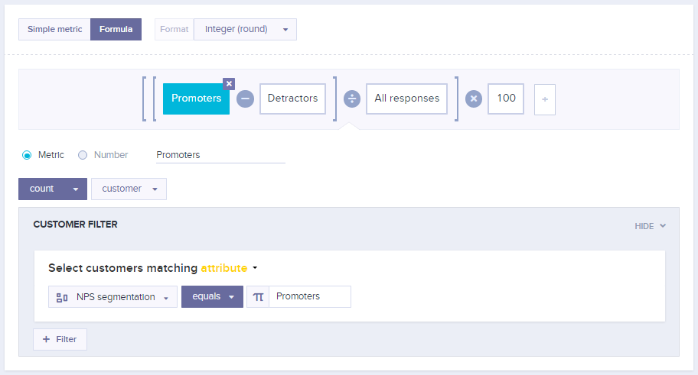The height and width of the screenshot is (375, 698).
Task: Click the pi symbol value-type icon
Action: point(258,297)
